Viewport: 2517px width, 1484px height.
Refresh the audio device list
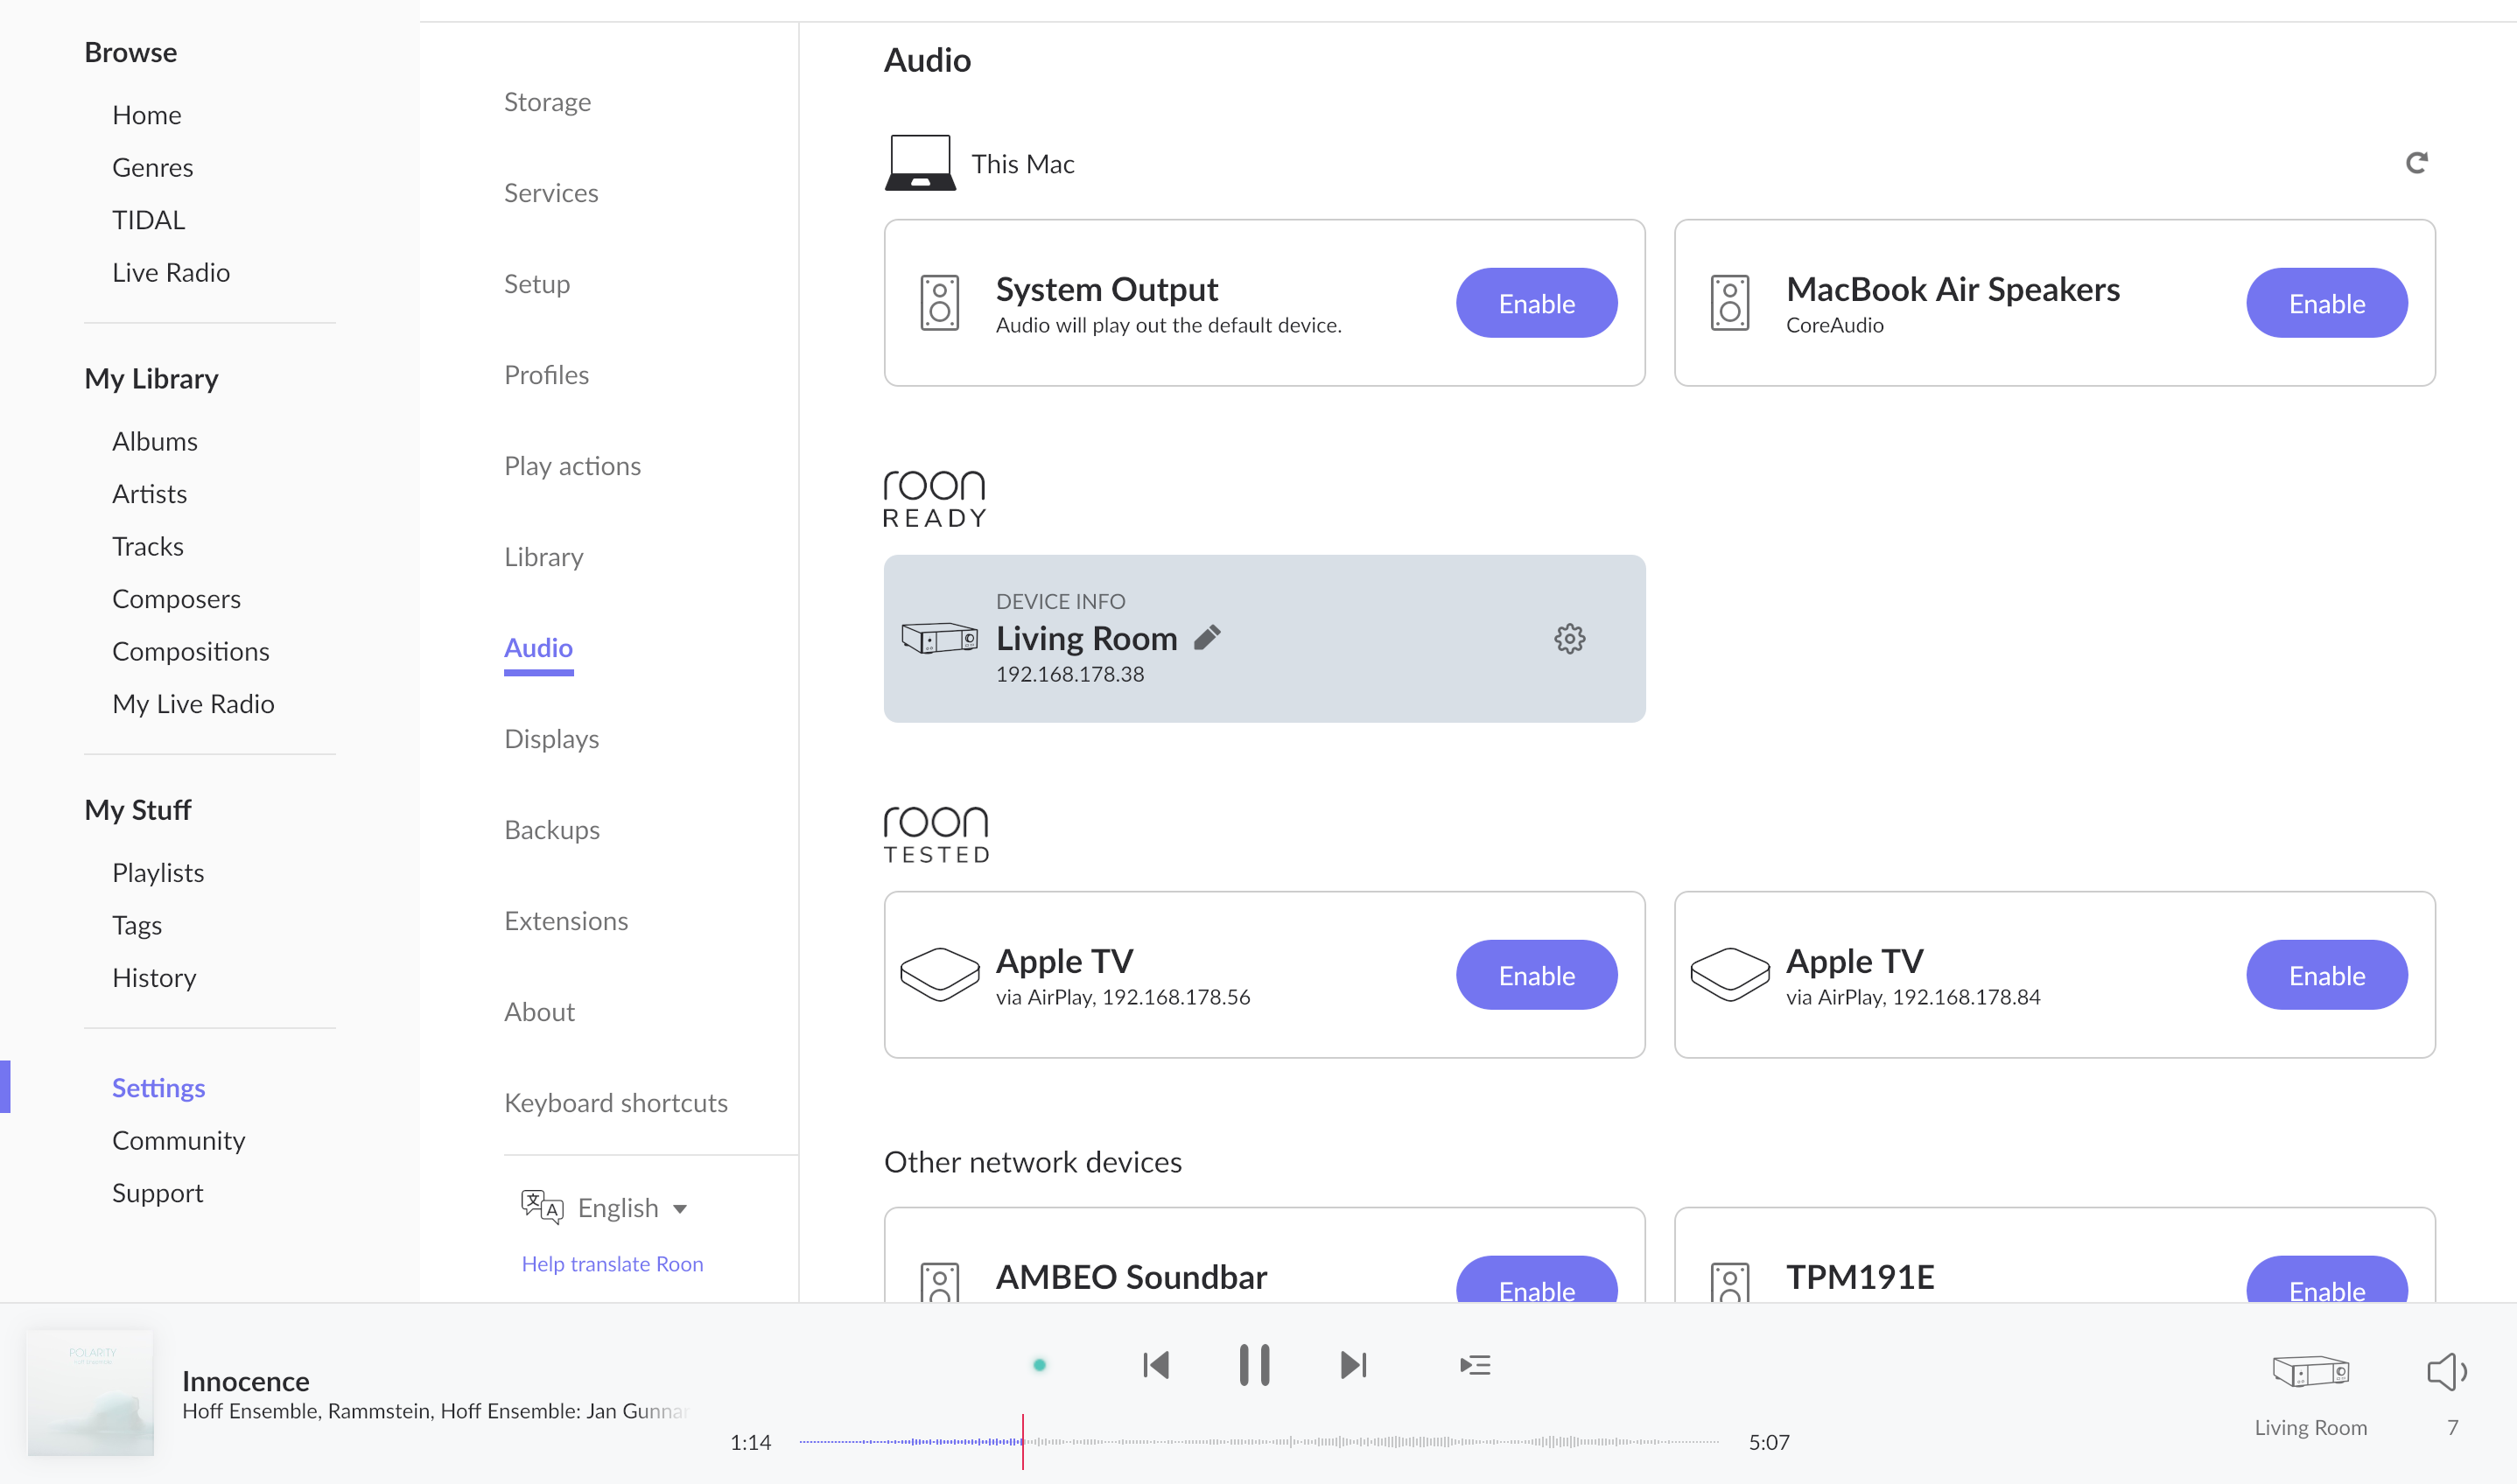coord(2416,163)
